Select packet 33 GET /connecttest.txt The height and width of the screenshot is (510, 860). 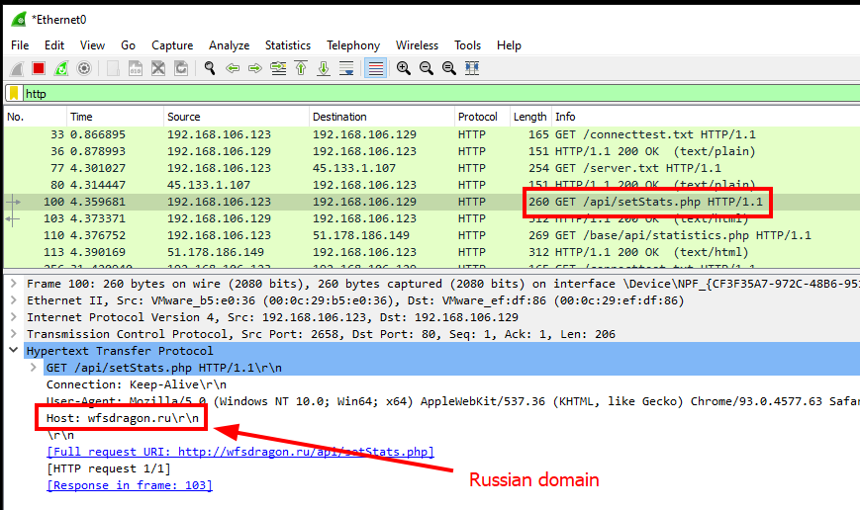pos(431,134)
